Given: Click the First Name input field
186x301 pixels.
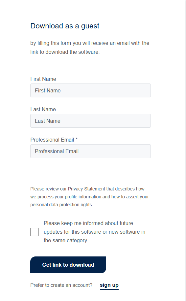Looking at the screenshot, I should 90,90.
